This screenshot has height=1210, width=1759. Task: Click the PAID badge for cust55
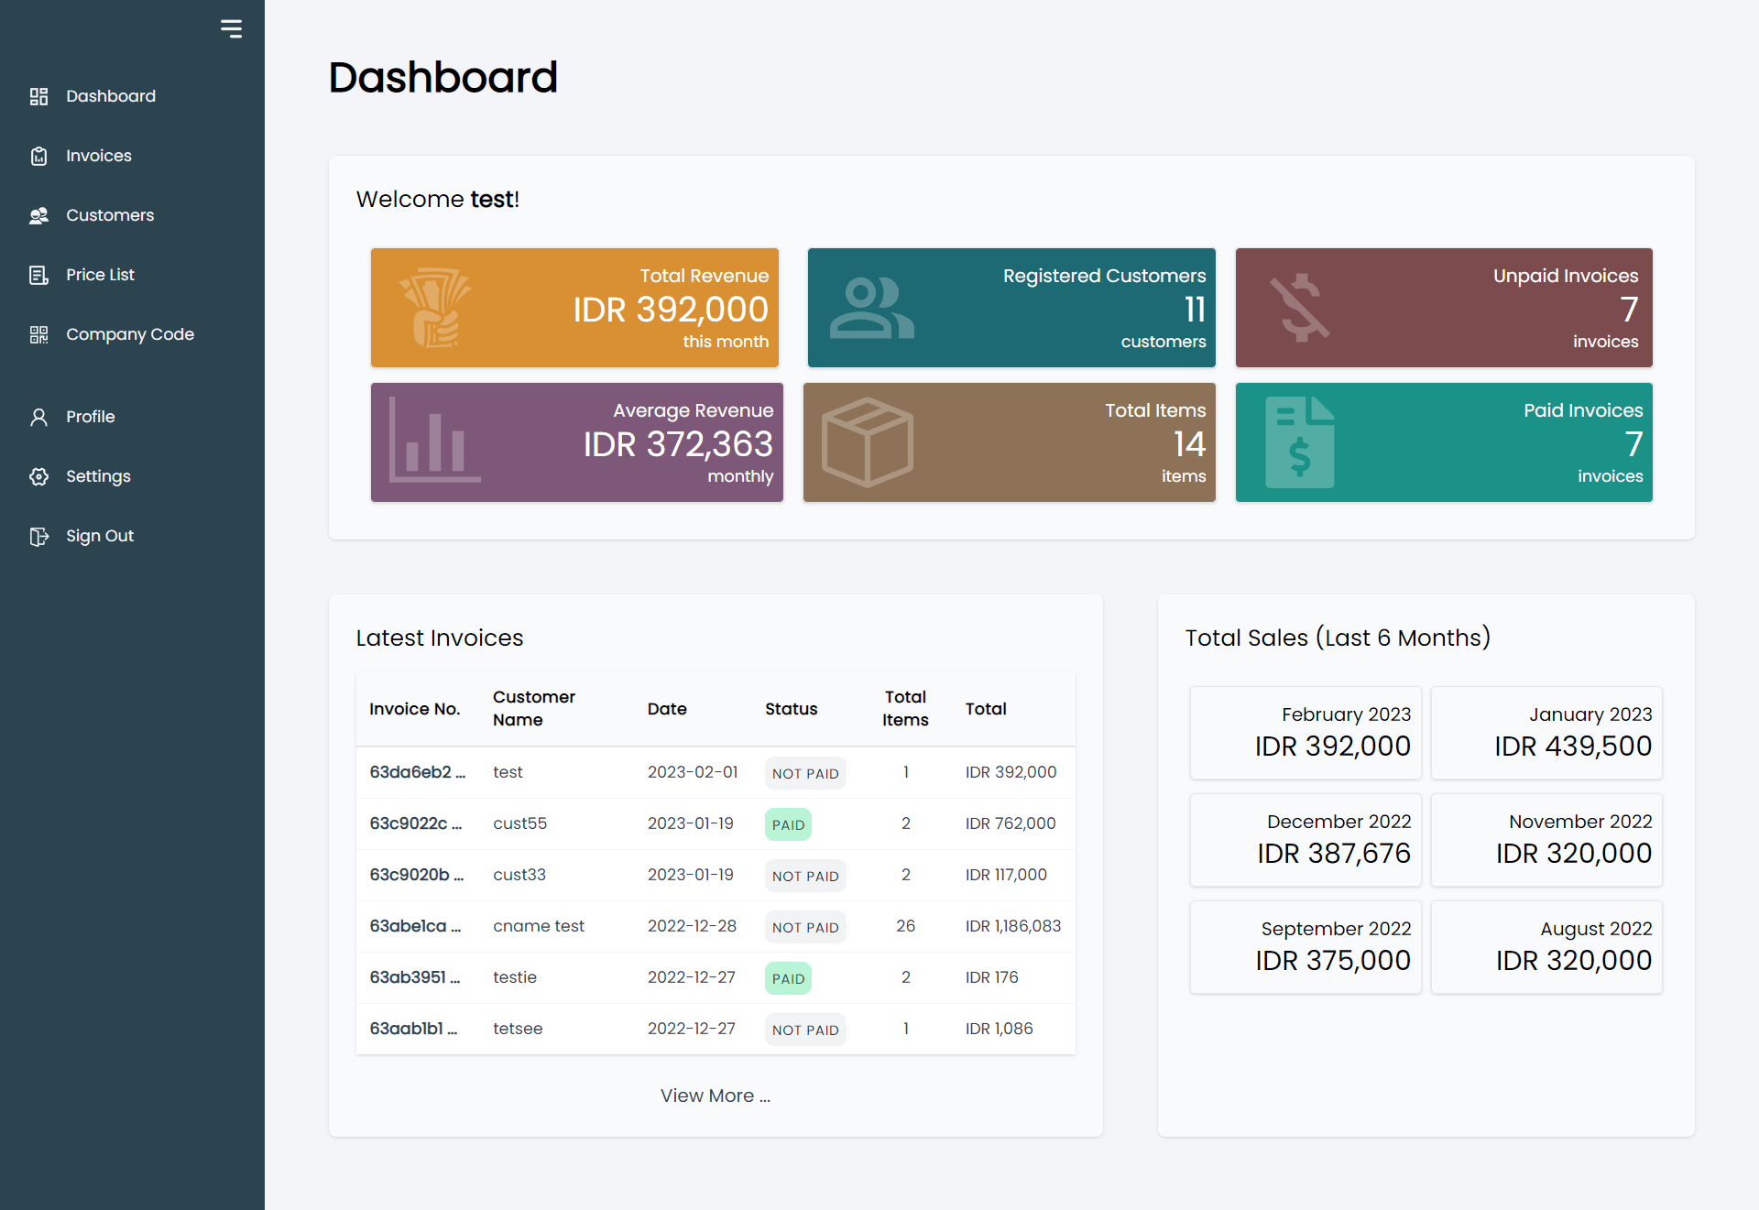[788, 824]
